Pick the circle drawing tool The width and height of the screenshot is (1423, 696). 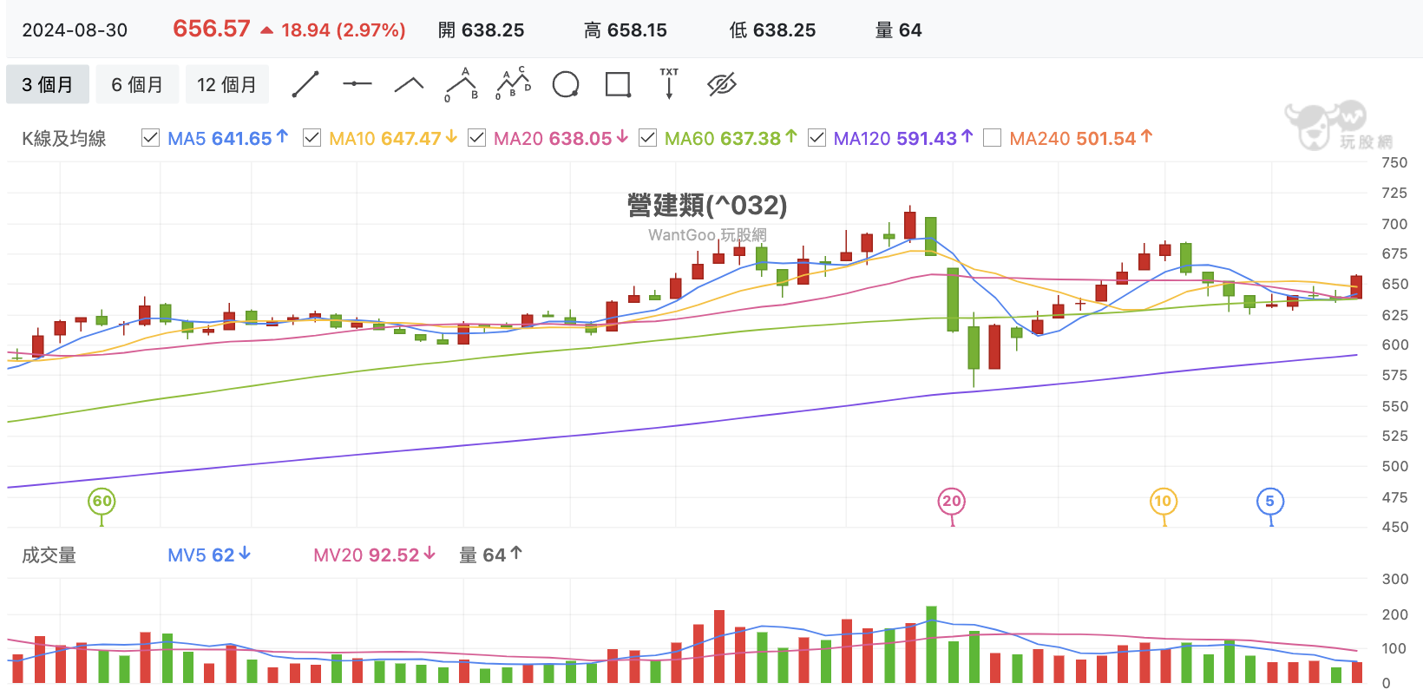566,84
